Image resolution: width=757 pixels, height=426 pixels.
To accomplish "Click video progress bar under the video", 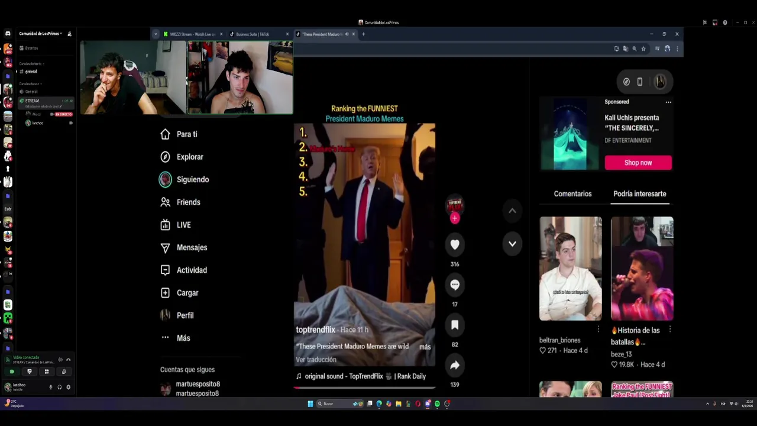I will [364, 388].
